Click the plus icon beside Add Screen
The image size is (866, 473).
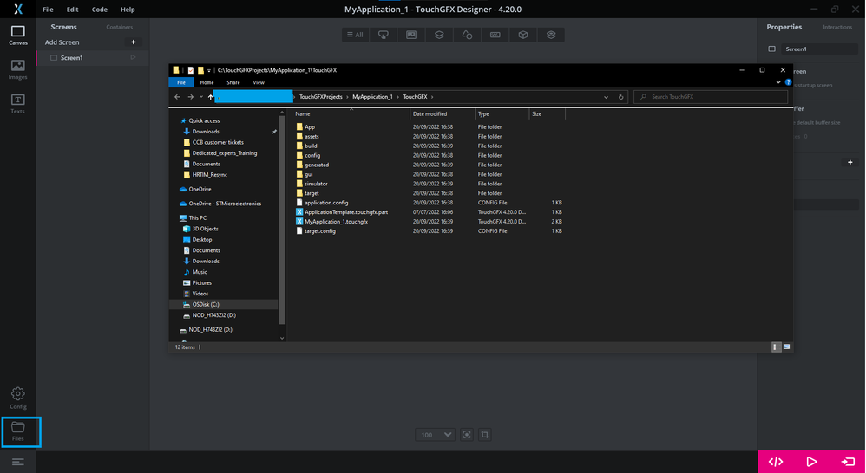point(133,42)
